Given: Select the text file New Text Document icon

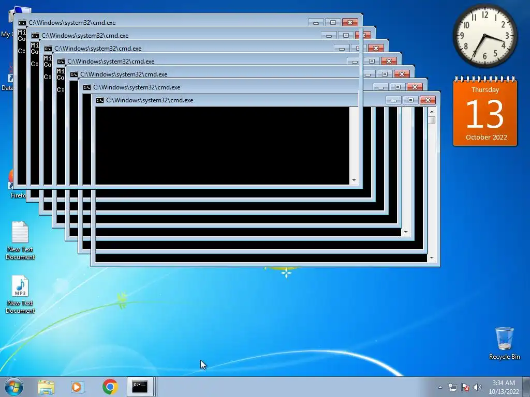Looking at the screenshot, I should (x=20, y=241).
